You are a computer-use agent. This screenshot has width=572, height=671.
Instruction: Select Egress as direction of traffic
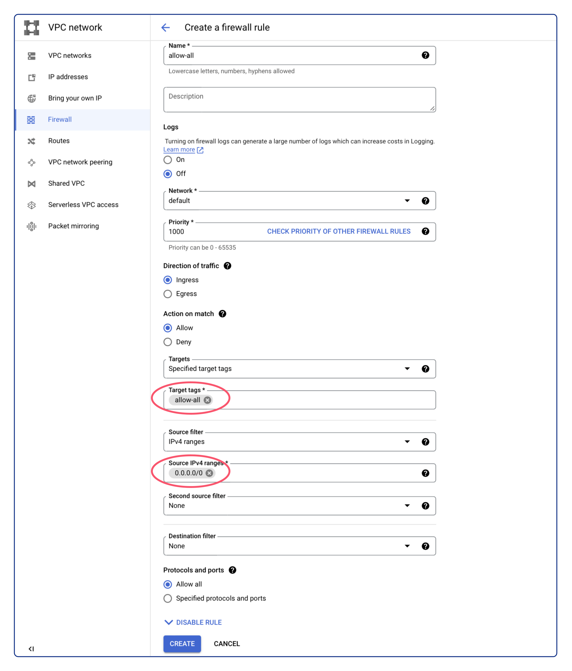tap(168, 294)
